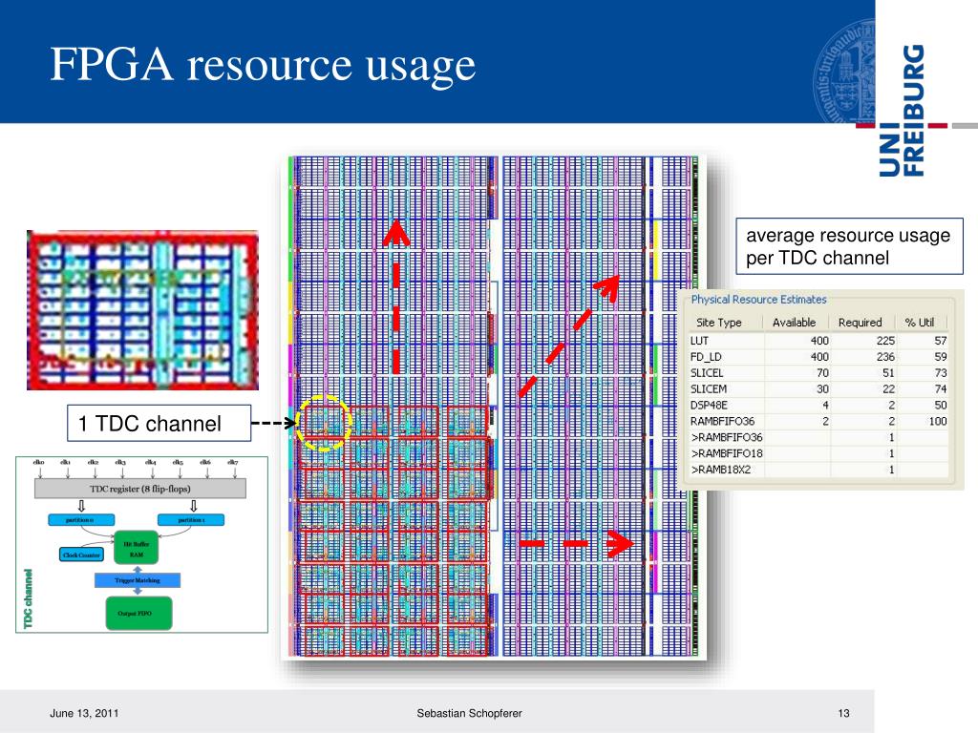
Task: Click the footer date 'June 13, 2011'
Action: 84,713
